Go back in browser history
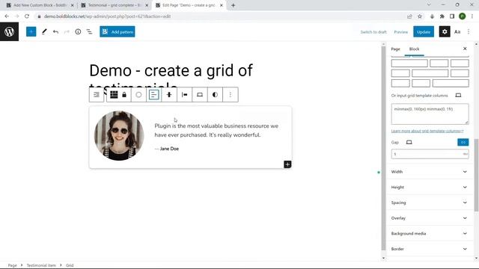The height and width of the screenshot is (269, 479). (x=7, y=16)
